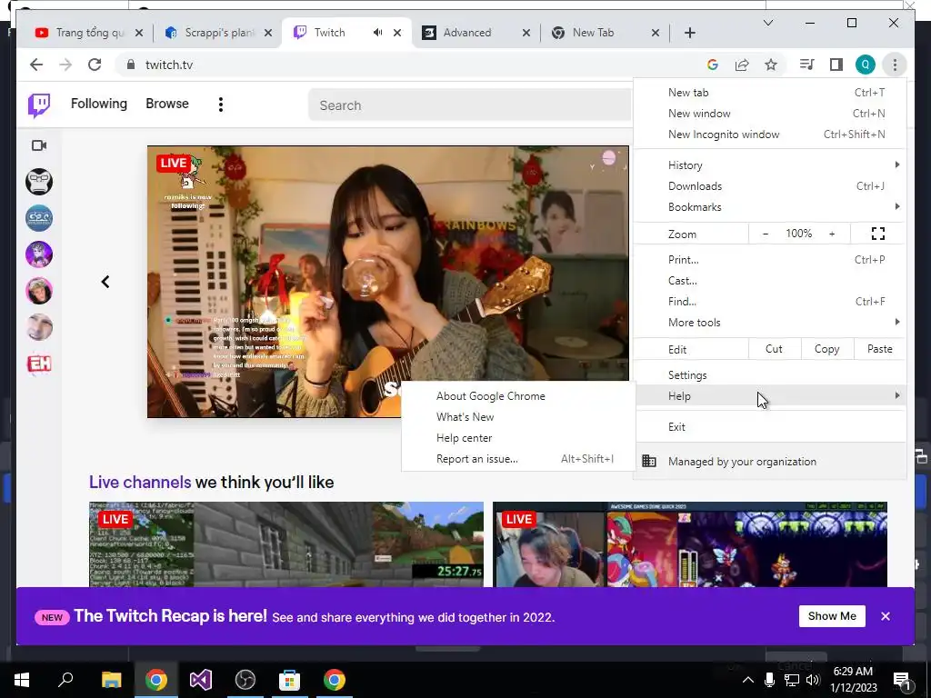
Task: Switch to the Advanced tab
Action: click(x=476, y=33)
